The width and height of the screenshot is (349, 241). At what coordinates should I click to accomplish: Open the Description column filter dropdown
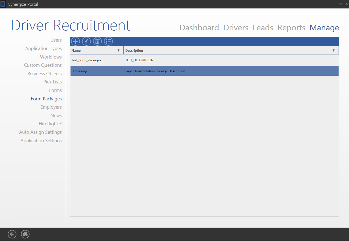click(334, 50)
